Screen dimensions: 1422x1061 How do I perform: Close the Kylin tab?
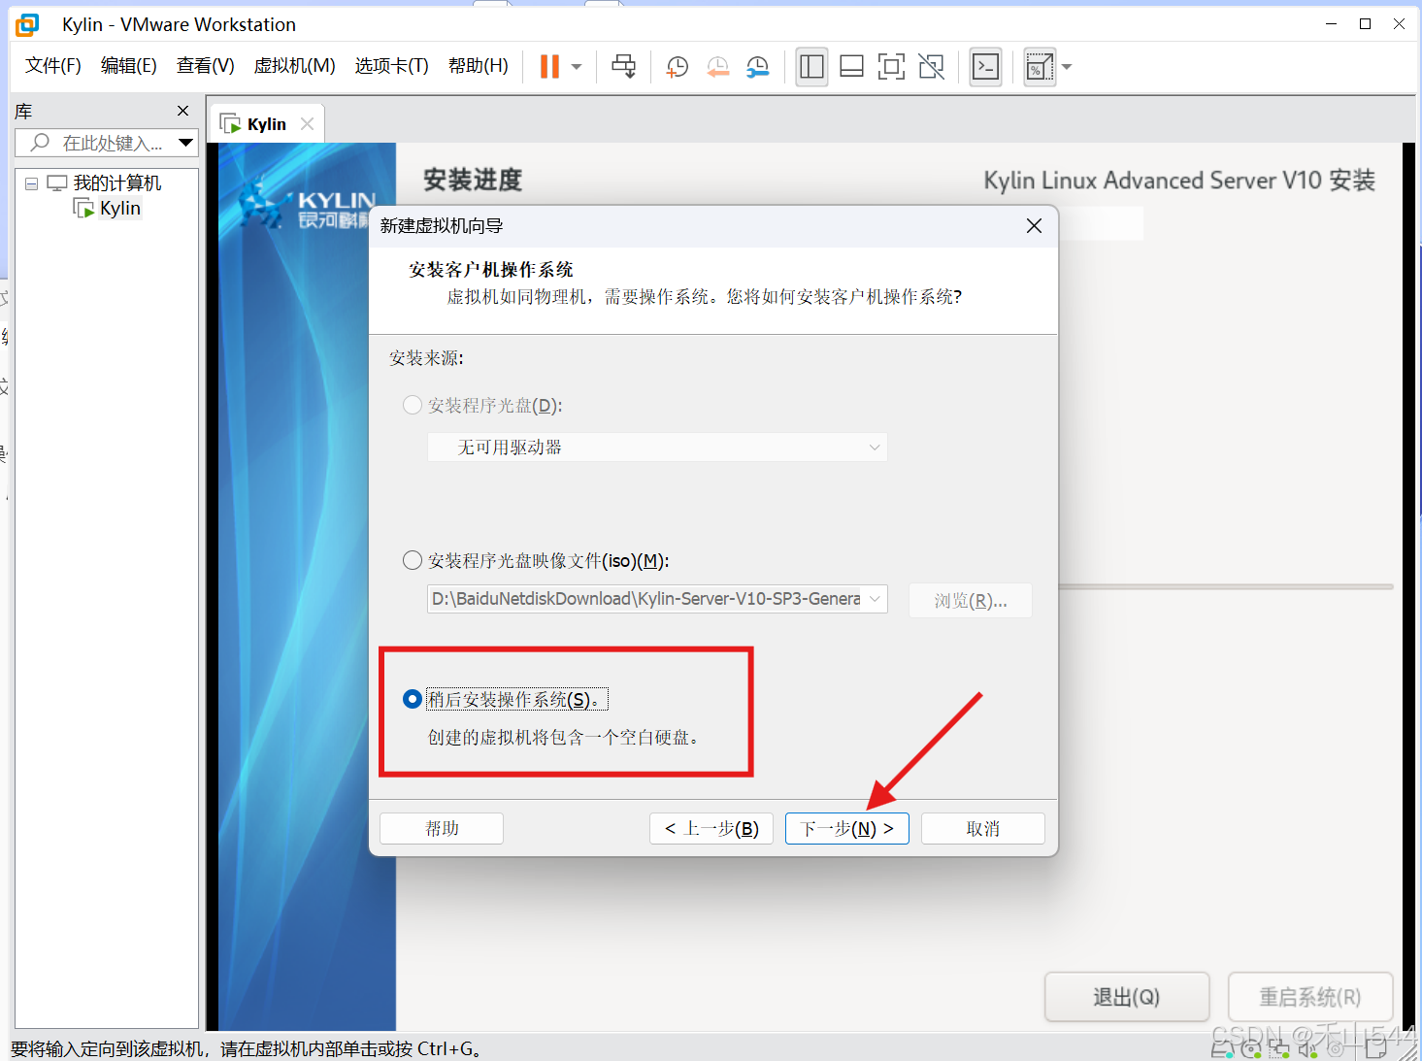pos(307,123)
